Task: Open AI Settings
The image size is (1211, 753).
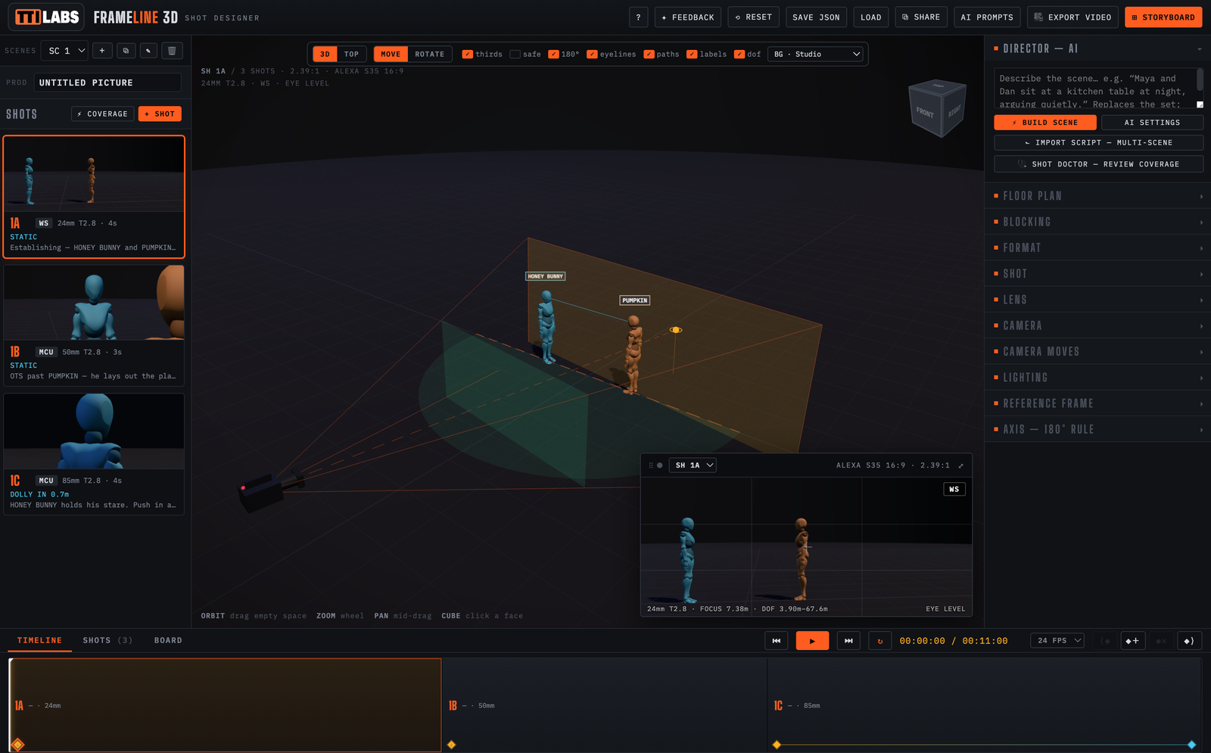Action: tap(1152, 123)
